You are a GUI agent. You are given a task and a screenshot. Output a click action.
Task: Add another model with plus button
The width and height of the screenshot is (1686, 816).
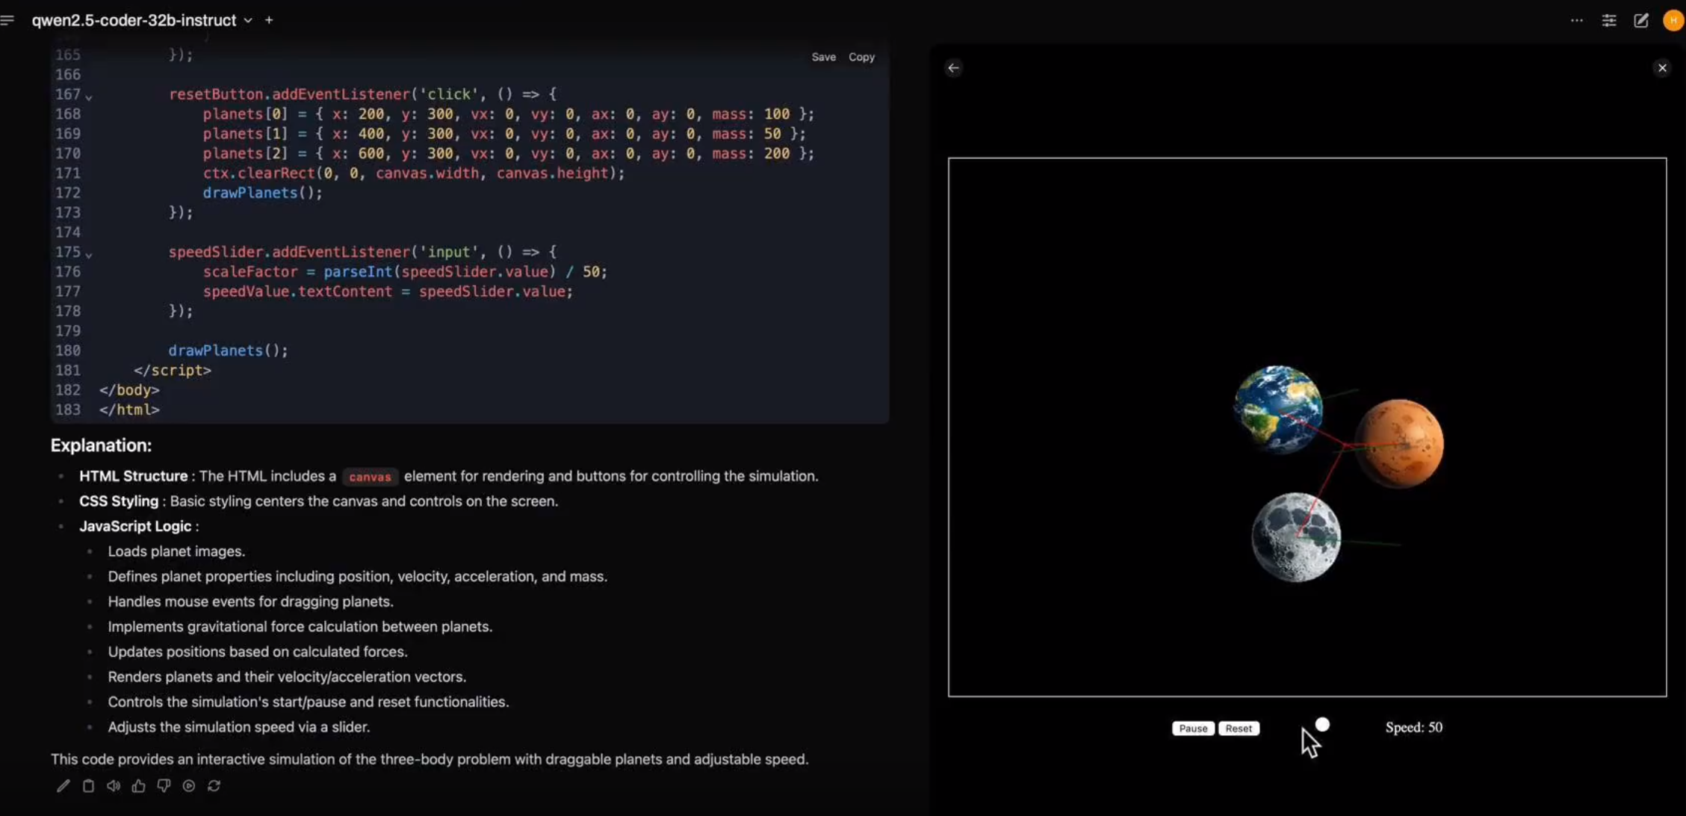pyautogui.click(x=269, y=20)
